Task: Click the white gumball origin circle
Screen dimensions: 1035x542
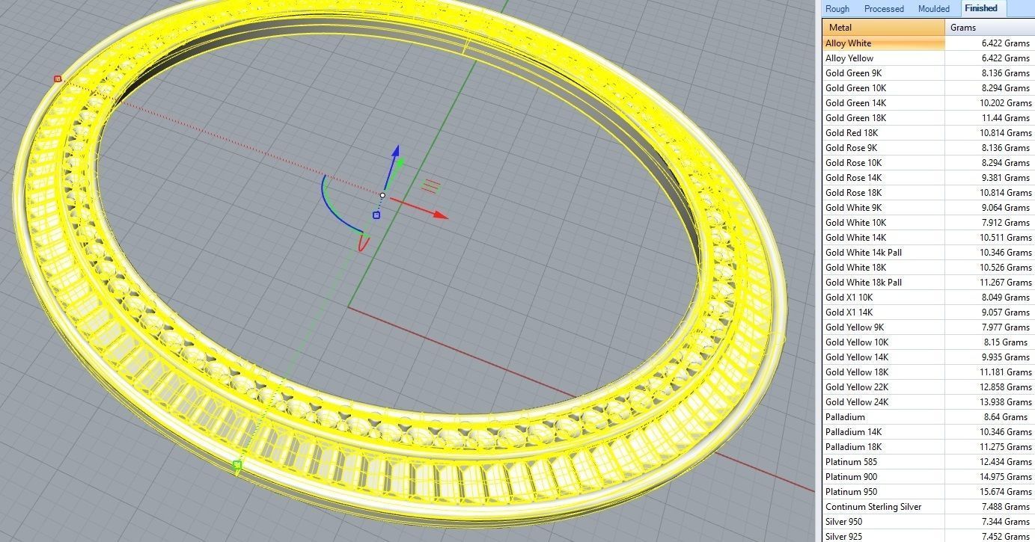Action: 382,196
